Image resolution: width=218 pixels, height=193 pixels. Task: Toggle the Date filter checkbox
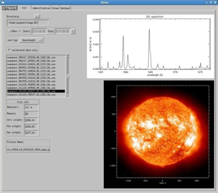(9, 31)
